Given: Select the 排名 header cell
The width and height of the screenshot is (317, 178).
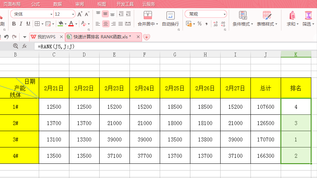Looking at the screenshot, I should point(296,88).
